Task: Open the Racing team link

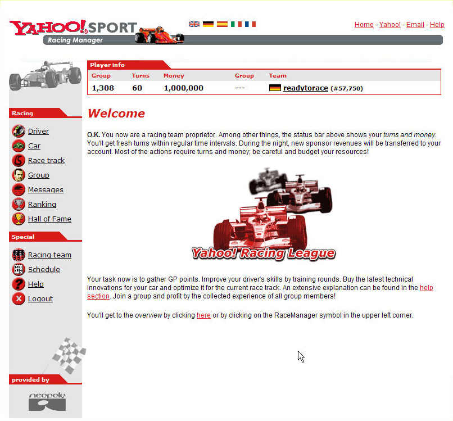Action: coord(49,255)
